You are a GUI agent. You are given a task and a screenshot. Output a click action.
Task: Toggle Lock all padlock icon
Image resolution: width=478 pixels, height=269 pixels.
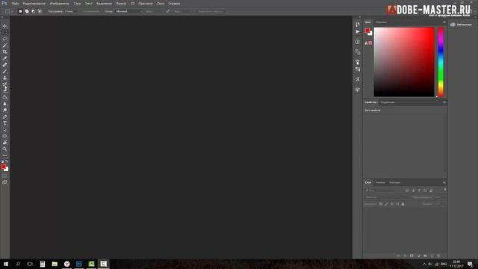point(403,204)
